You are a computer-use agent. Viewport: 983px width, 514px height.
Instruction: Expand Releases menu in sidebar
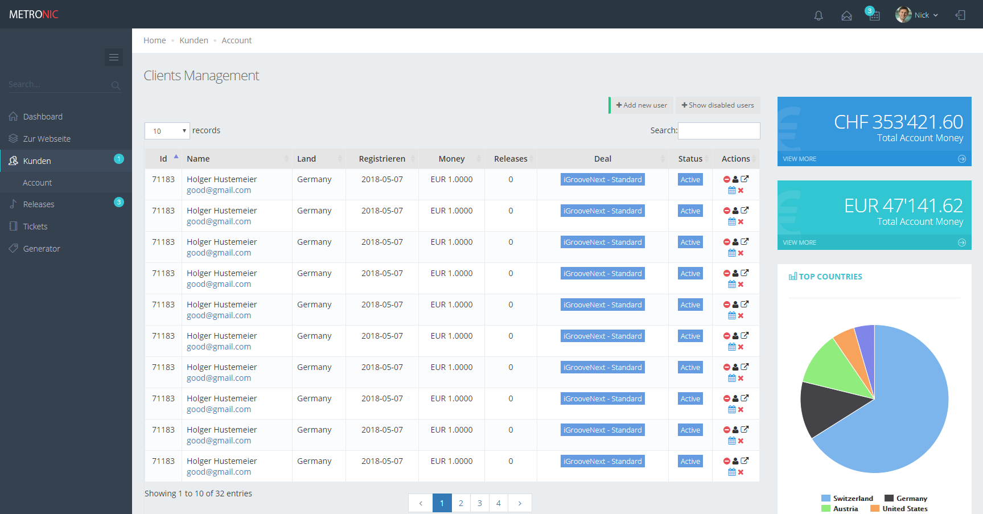point(39,204)
